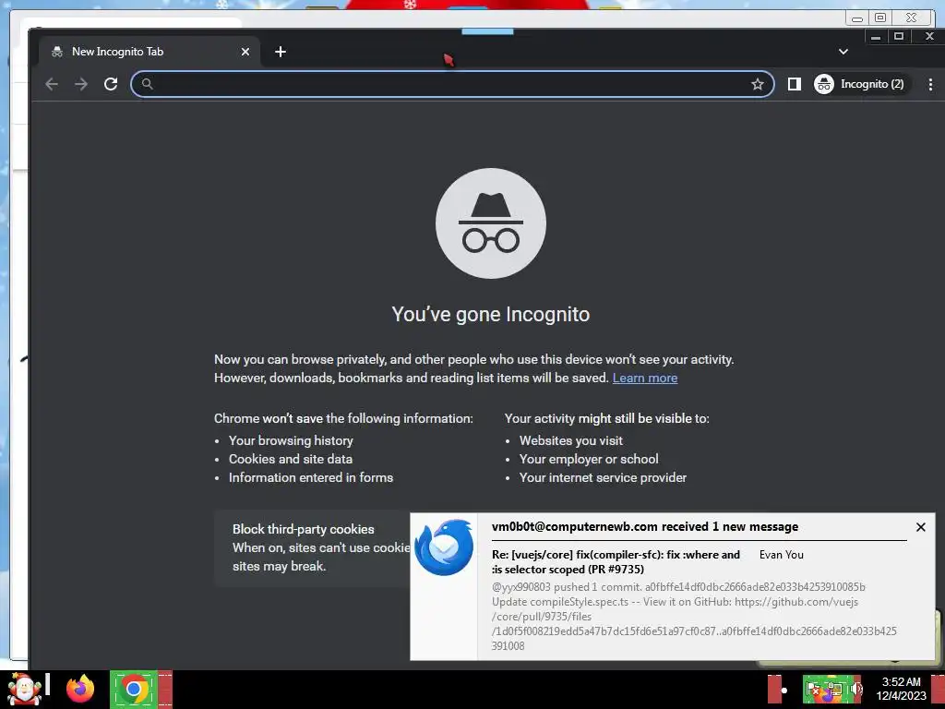Click the notification header received message text

[x=645, y=527]
